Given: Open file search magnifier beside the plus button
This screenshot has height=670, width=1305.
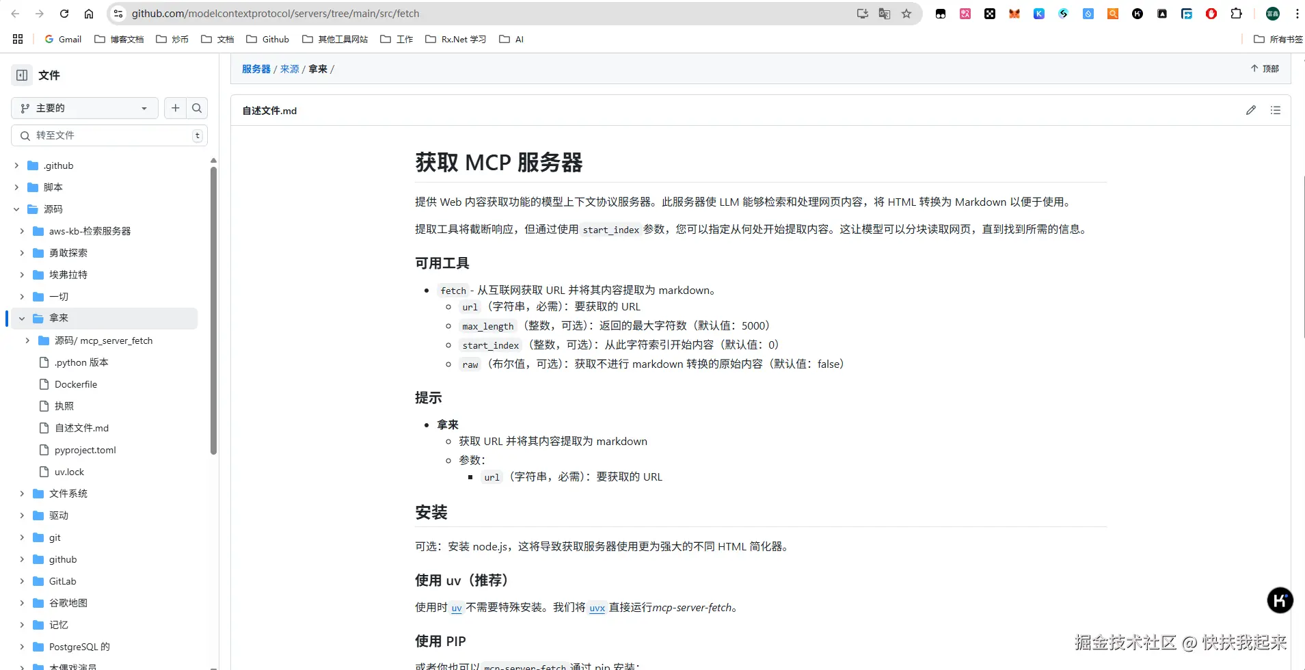Looking at the screenshot, I should (x=197, y=108).
